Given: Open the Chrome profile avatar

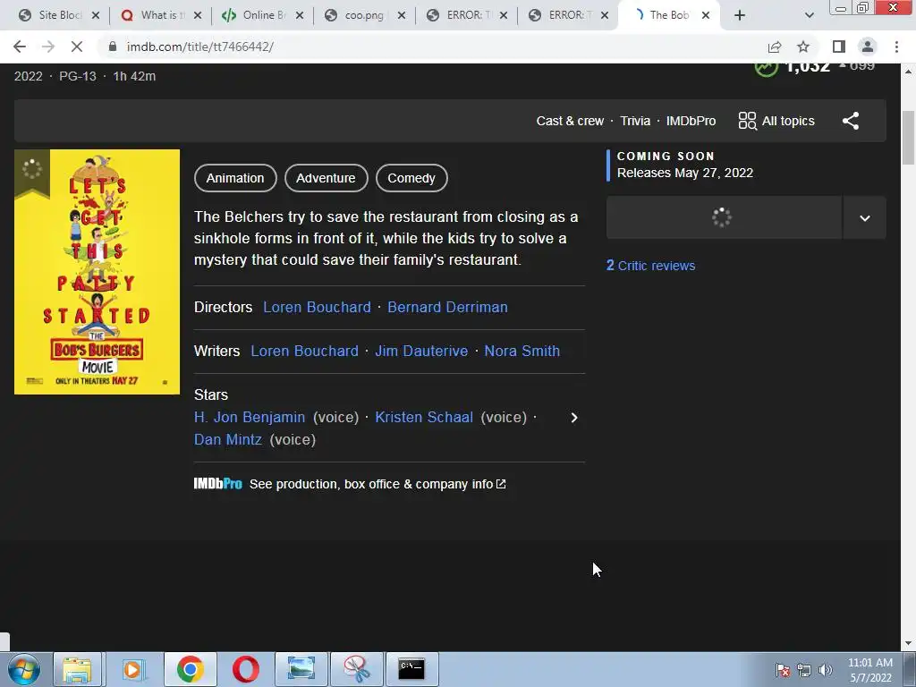Looking at the screenshot, I should point(868,47).
